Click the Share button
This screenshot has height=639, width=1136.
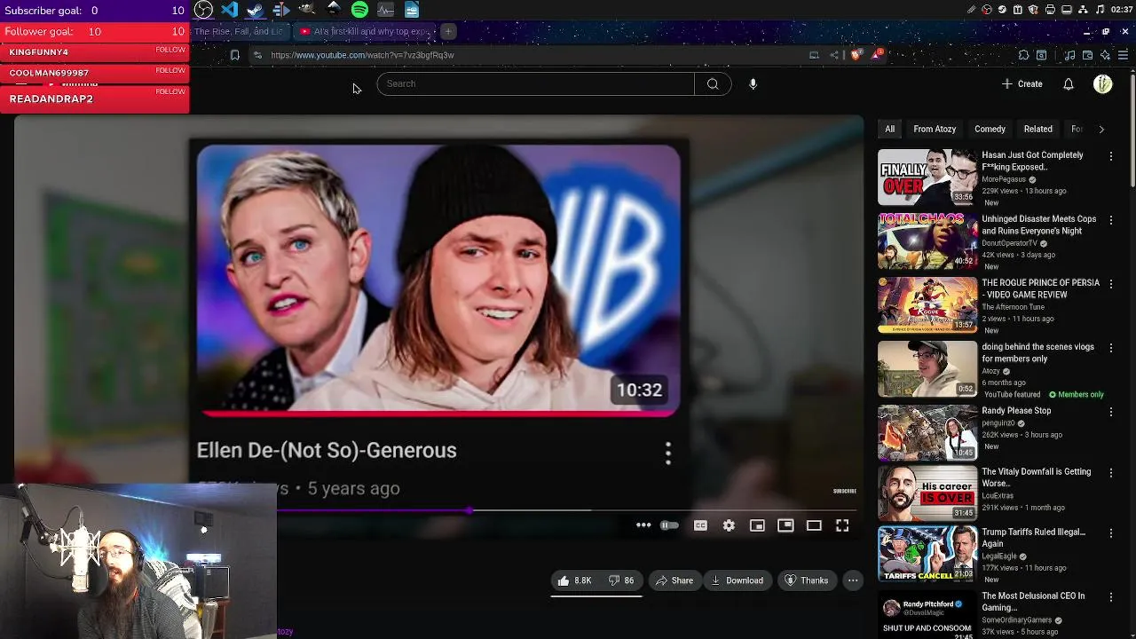pos(674,580)
